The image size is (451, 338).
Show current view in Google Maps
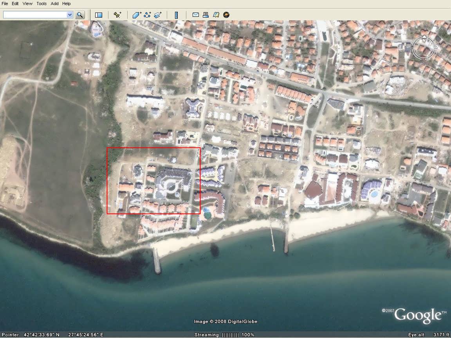pos(216,15)
